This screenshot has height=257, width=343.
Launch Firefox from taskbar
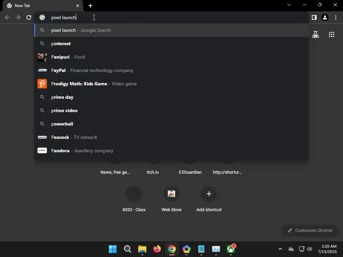157,249
